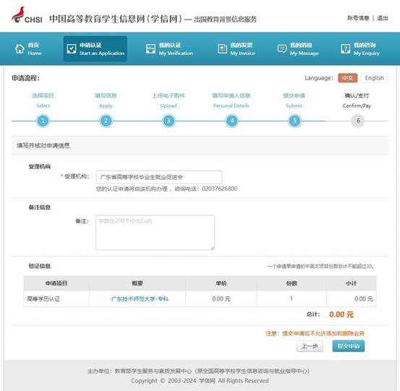Viewport: 400px width, 391px height.
Task: Open the 广东技术师范大学-专科 summary link
Action: [140, 298]
